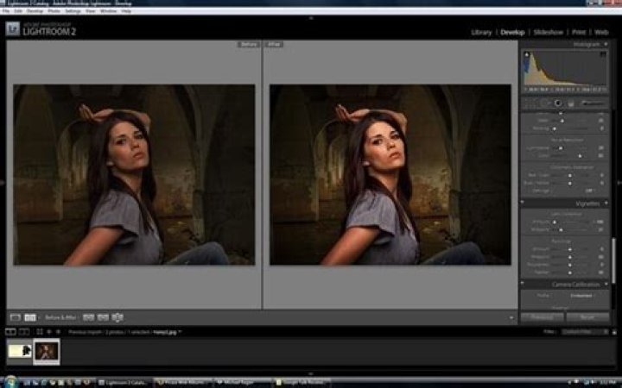The width and height of the screenshot is (622, 388).
Task: Select the Adjustment Brush tool under histogram
Action: click(593, 103)
